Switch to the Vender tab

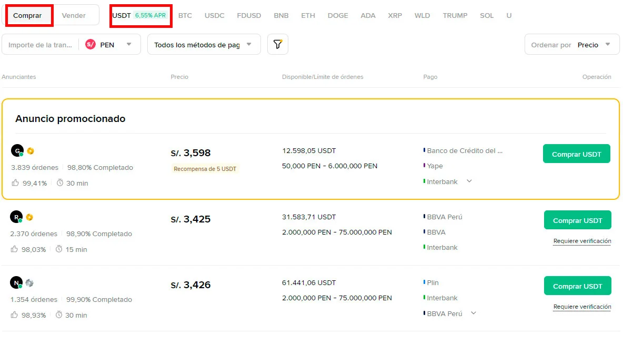pyautogui.click(x=74, y=15)
